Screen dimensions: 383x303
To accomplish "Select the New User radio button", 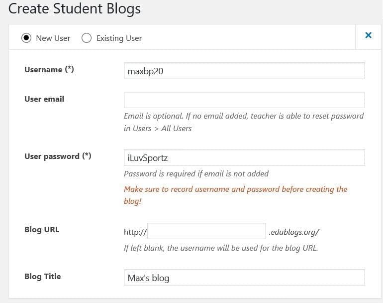I will coord(26,38).
